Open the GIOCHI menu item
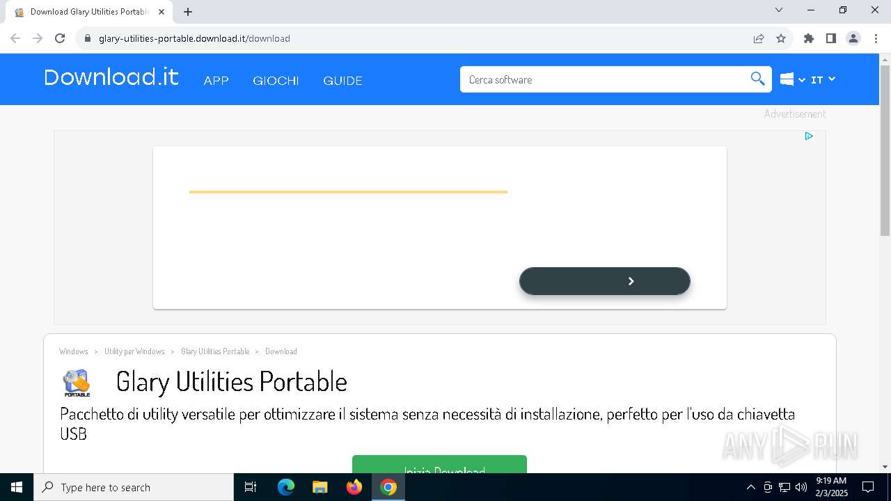This screenshot has width=891, height=501. [276, 81]
